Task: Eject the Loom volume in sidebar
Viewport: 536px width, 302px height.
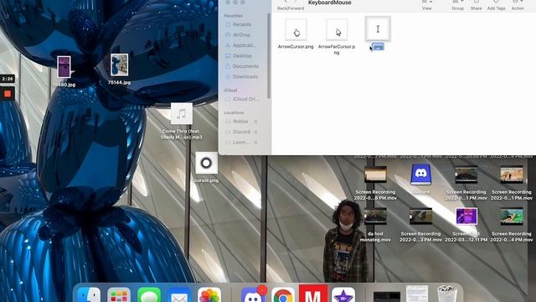Action: coord(255,142)
